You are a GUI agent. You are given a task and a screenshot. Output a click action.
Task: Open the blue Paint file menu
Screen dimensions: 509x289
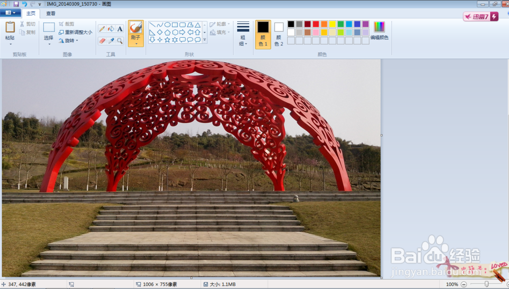click(x=10, y=13)
